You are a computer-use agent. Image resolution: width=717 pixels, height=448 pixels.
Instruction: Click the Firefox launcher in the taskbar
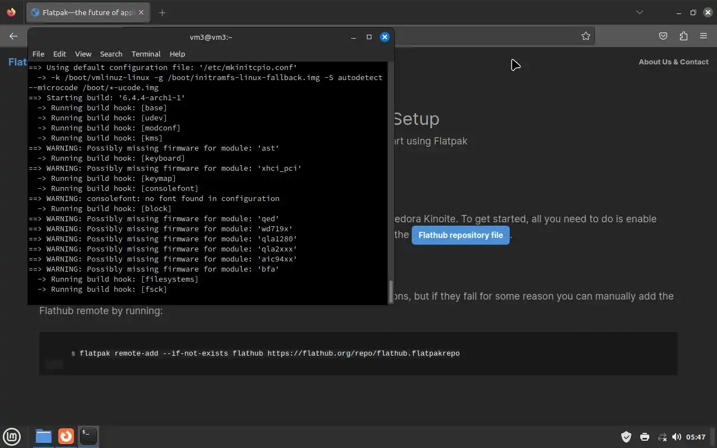click(66, 436)
